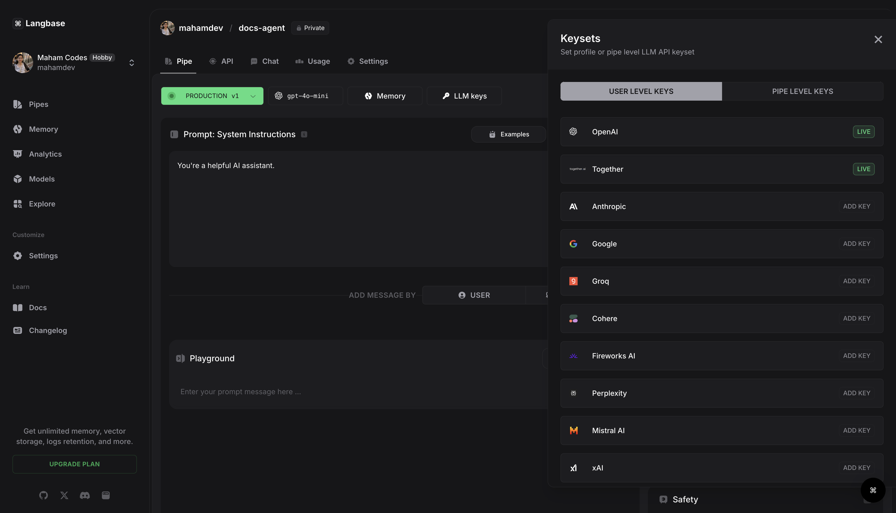Open the API tab
Screen dimensions: 896x513
coord(221,61)
